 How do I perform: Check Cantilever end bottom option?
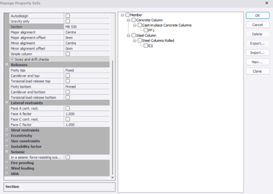pos(67,92)
